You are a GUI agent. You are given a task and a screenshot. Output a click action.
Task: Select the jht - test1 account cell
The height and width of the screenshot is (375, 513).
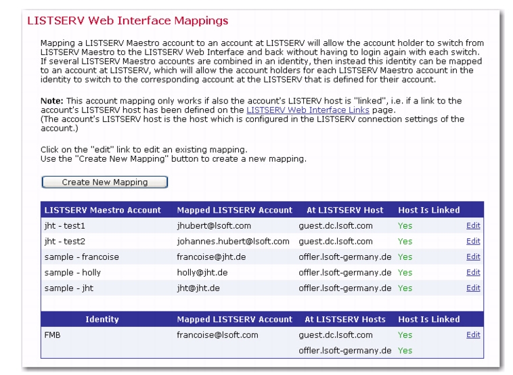[65, 226]
